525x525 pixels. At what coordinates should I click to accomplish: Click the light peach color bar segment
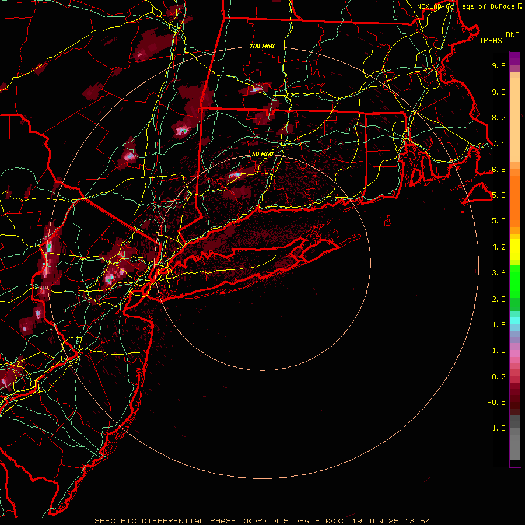click(515, 120)
